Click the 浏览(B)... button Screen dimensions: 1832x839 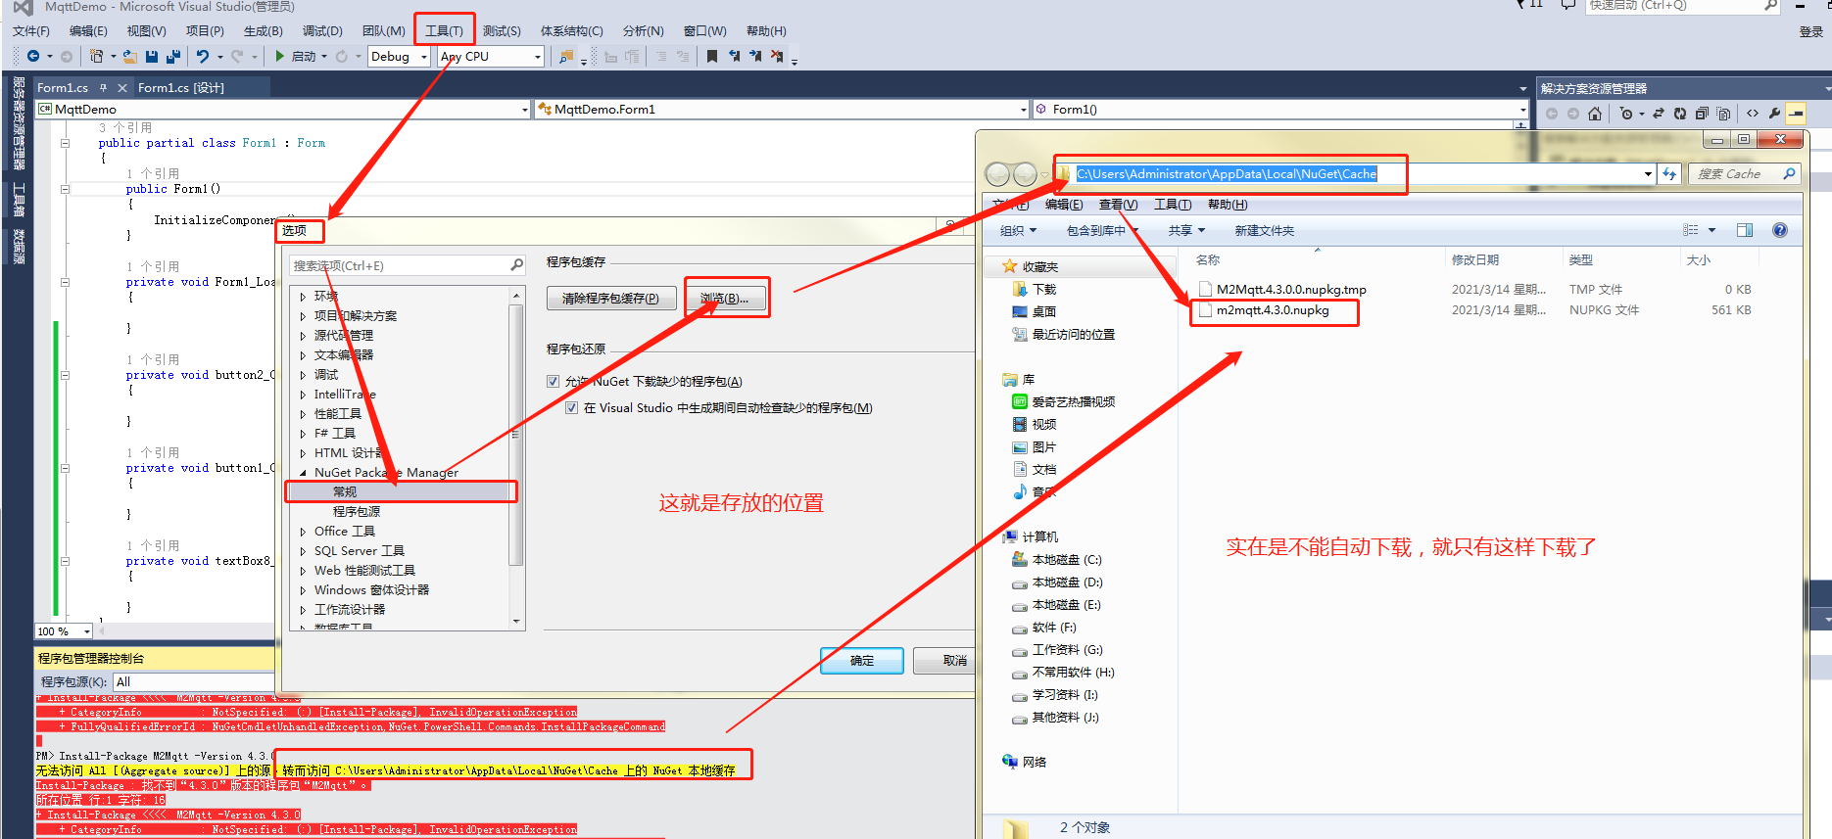pos(724,299)
